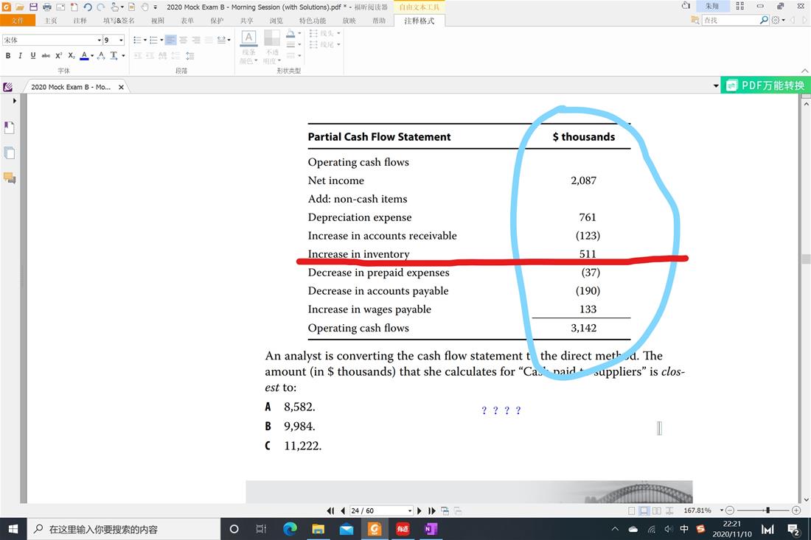Open OneNote from the taskbar
Image resolution: width=811 pixels, height=540 pixels.
pos(431,529)
